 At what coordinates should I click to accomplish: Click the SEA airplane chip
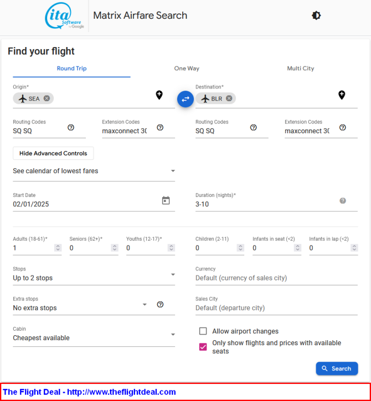33,98
